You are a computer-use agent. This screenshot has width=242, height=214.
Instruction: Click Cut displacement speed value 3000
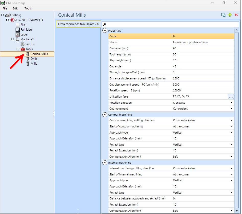[203, 85]
